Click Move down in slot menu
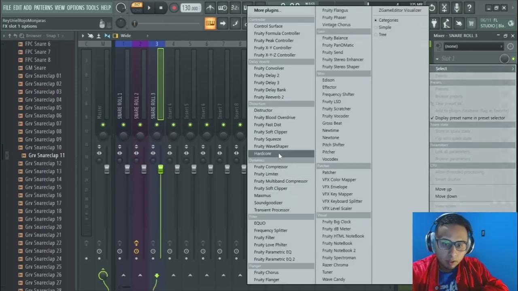 tap(446, 196)
